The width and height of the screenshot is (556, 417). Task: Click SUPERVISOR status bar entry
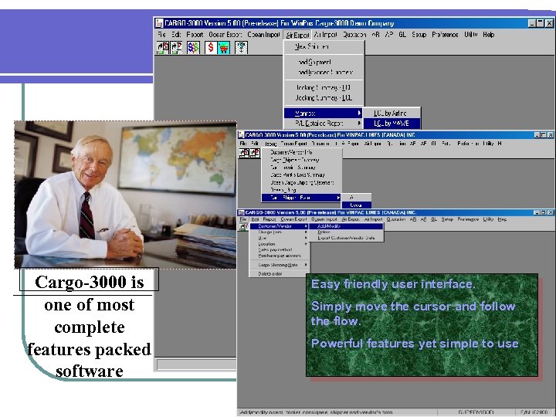tap(476, 412)
